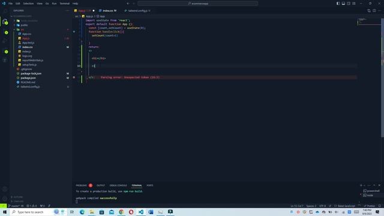The width and height of the screenshot is (384, 216).
Task: Expand the Timeline section
Action: (19, 202)
